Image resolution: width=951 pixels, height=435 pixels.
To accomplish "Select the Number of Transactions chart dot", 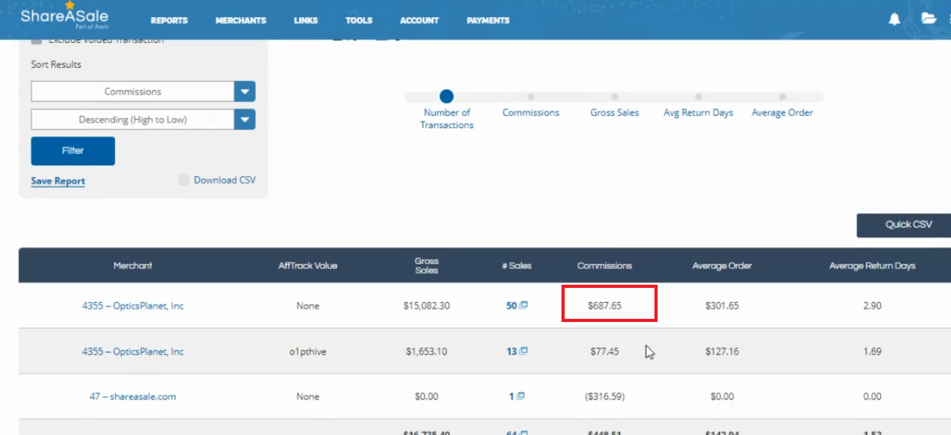I will [x=446, y=97].
